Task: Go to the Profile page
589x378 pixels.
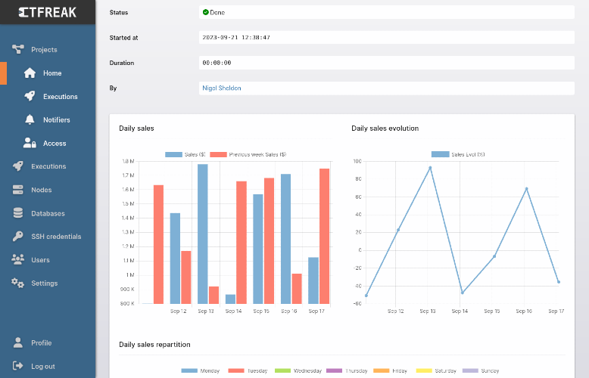Action: coord(42,342)
